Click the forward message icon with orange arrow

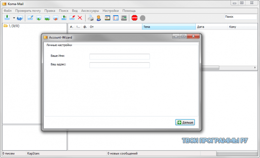point(56,18)
